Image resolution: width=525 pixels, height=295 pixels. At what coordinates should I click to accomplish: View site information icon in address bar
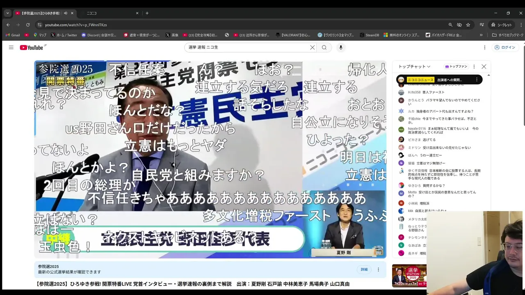click(x=39, y=25)
